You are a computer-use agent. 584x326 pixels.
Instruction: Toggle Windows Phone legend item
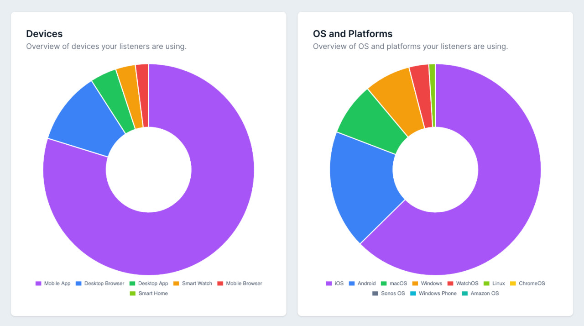coord(433,294)
